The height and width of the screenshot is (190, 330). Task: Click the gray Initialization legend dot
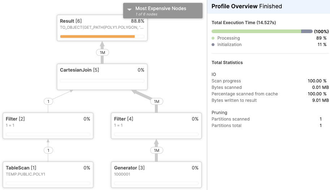[x=213, y=45]
